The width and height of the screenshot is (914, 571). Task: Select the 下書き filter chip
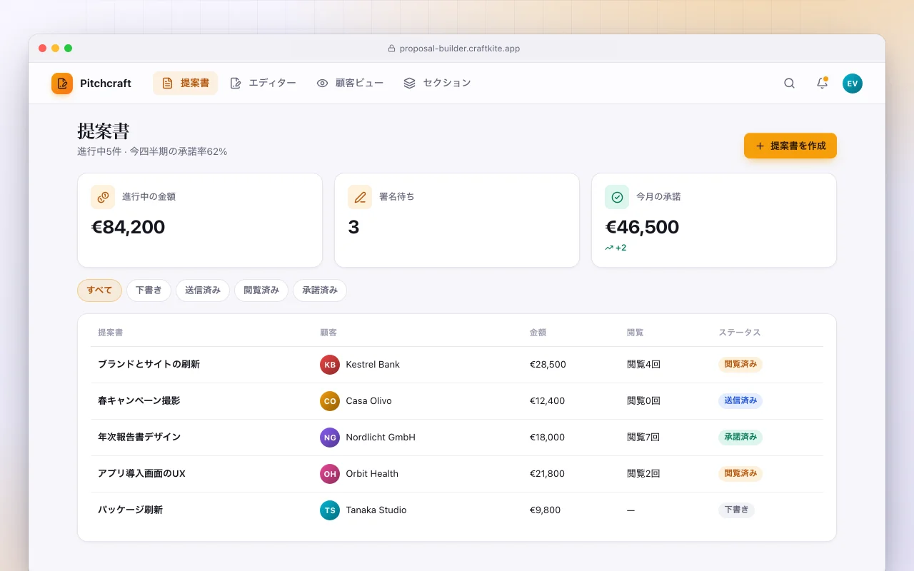(x=149, y=290)
